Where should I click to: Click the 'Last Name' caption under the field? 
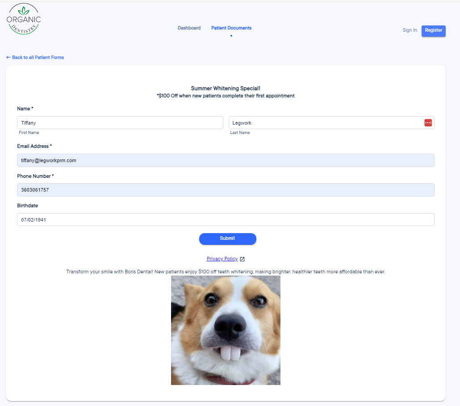pos(240,133)
